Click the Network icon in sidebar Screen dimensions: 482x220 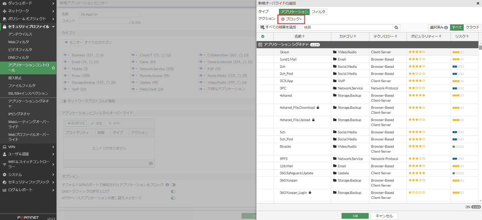[4, 11]
